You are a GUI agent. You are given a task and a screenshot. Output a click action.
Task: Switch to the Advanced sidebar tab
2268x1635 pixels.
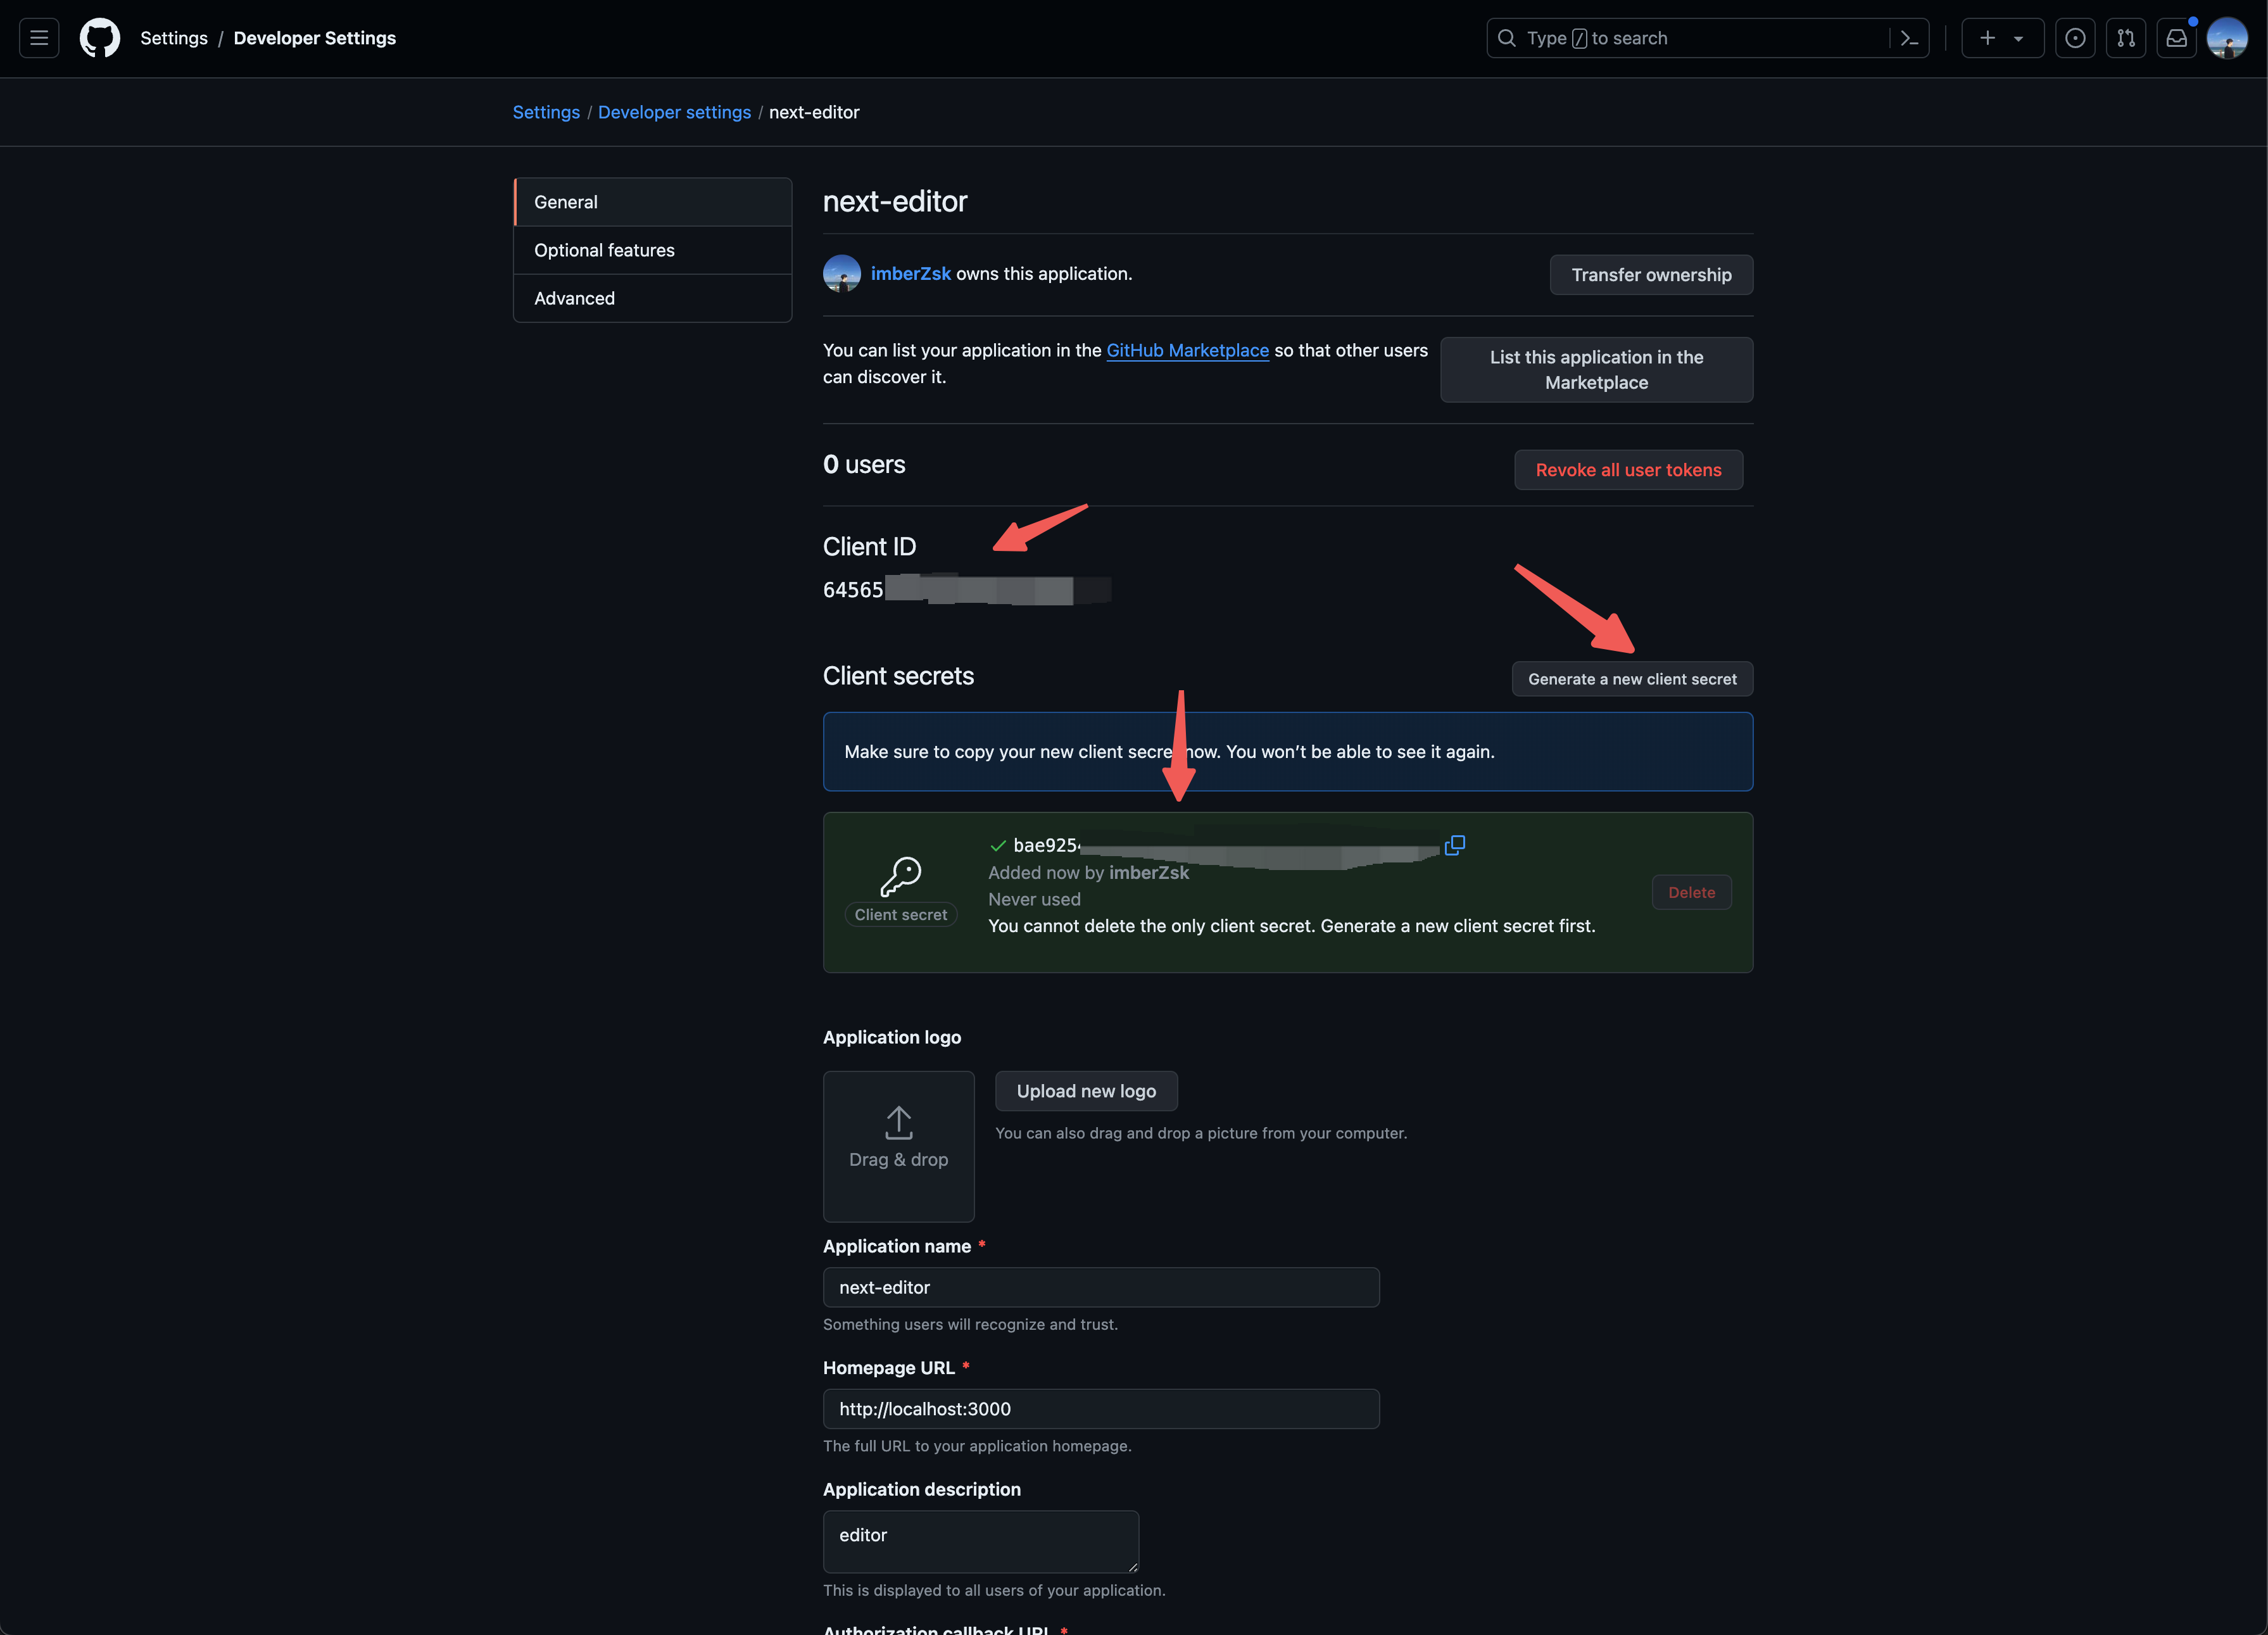click(653, 298)
